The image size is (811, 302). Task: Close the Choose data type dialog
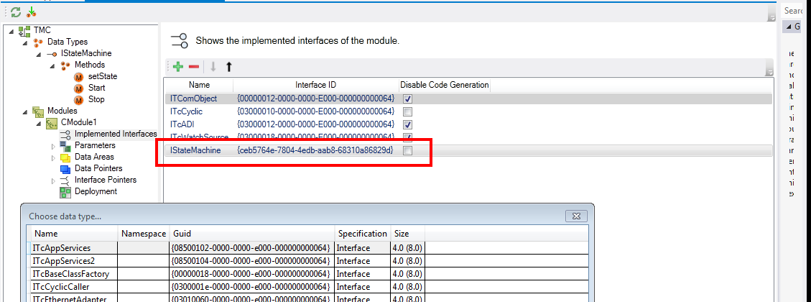tap(577, 216)
